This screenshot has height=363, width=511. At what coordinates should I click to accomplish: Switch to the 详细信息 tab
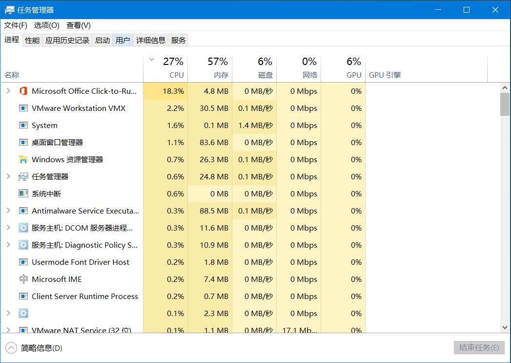150,40
